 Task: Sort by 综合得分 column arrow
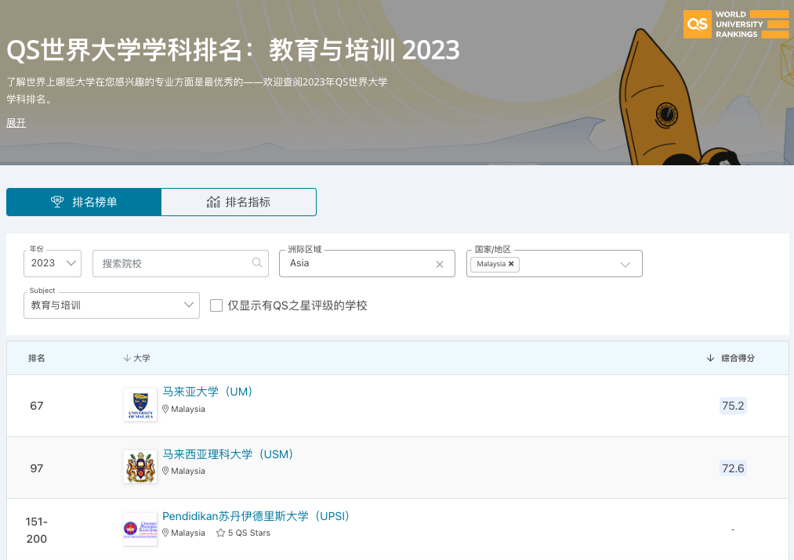click(710, 358)
